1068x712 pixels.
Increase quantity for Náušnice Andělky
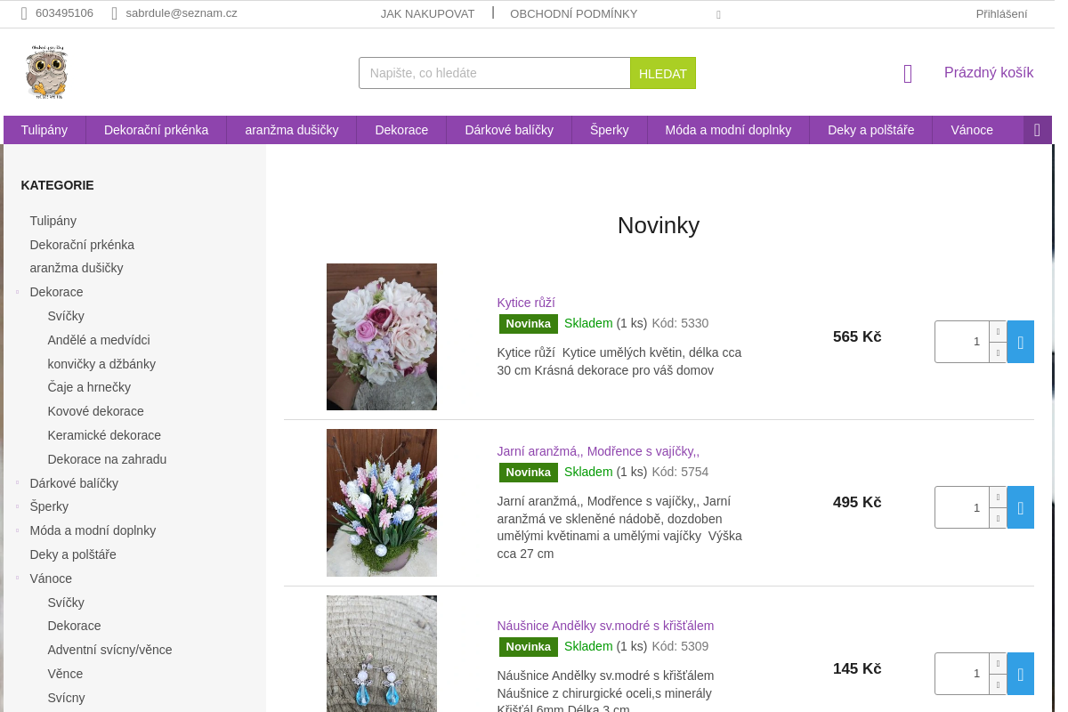[x=998, y=663]
